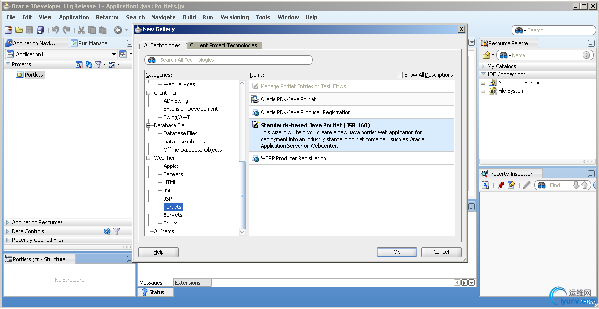The image size is (599, 309).
Task: Collapse the Web Tier category
Action: (x=148, y=158)
